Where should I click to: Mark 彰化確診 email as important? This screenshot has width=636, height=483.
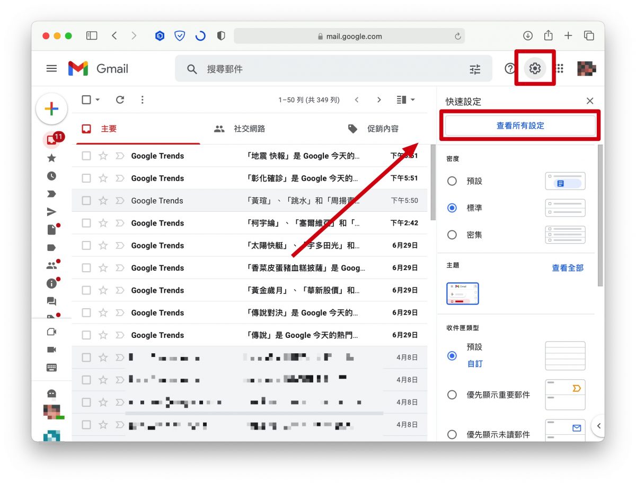click(x=119, y=178)
